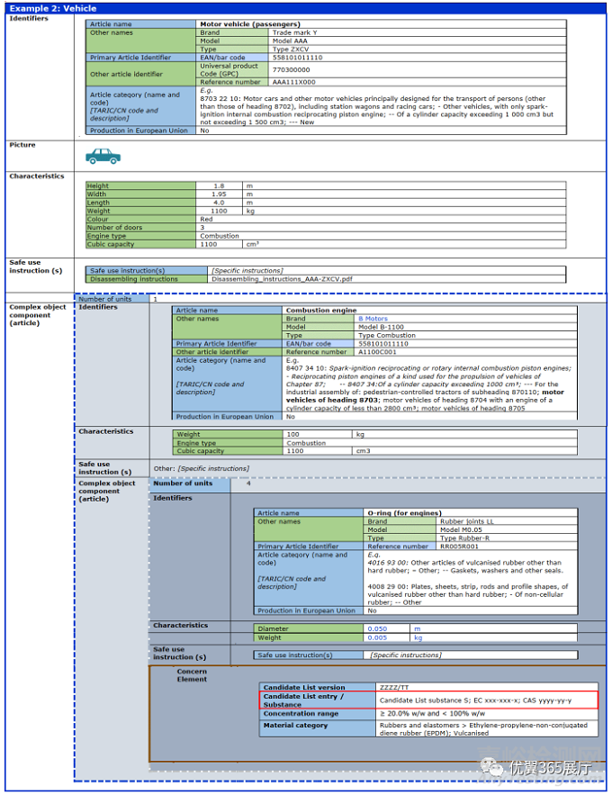
Task: Click the Universal product code 770300000
Action: (292, 69)
